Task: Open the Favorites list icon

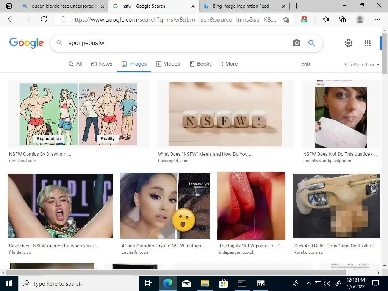Action: coord(326,19)
